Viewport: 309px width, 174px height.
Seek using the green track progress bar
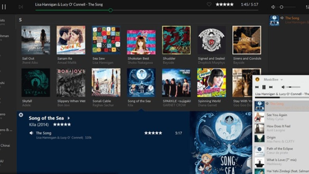[x=147, y=10]
